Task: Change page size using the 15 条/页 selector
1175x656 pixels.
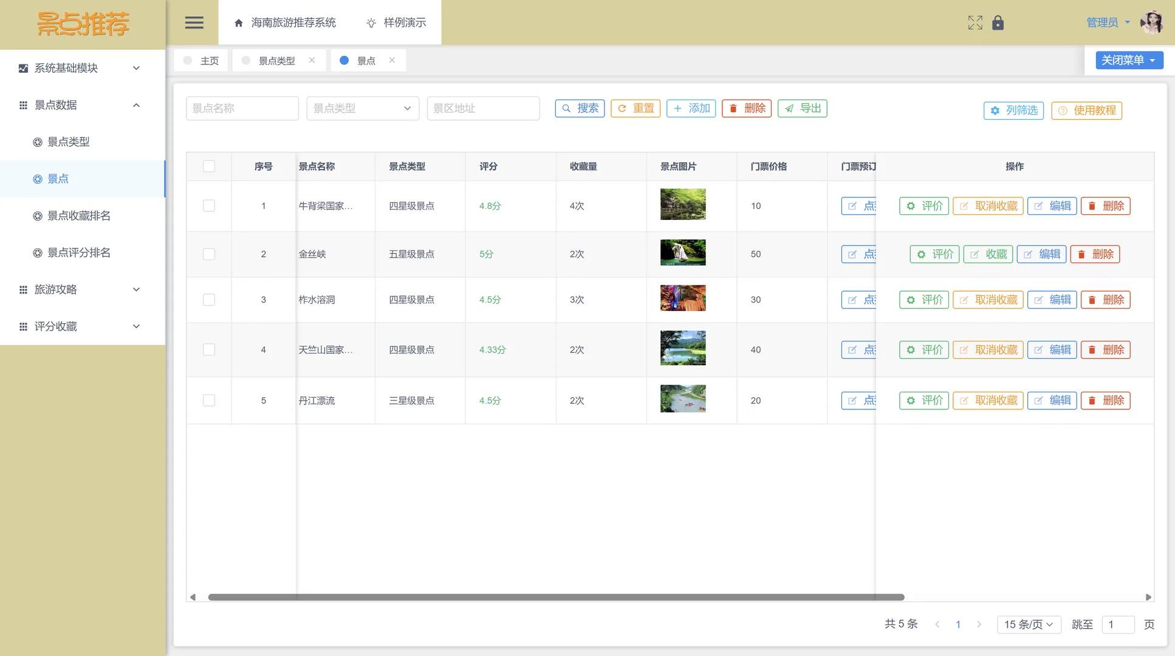Action: click(x=1029, y=624)
